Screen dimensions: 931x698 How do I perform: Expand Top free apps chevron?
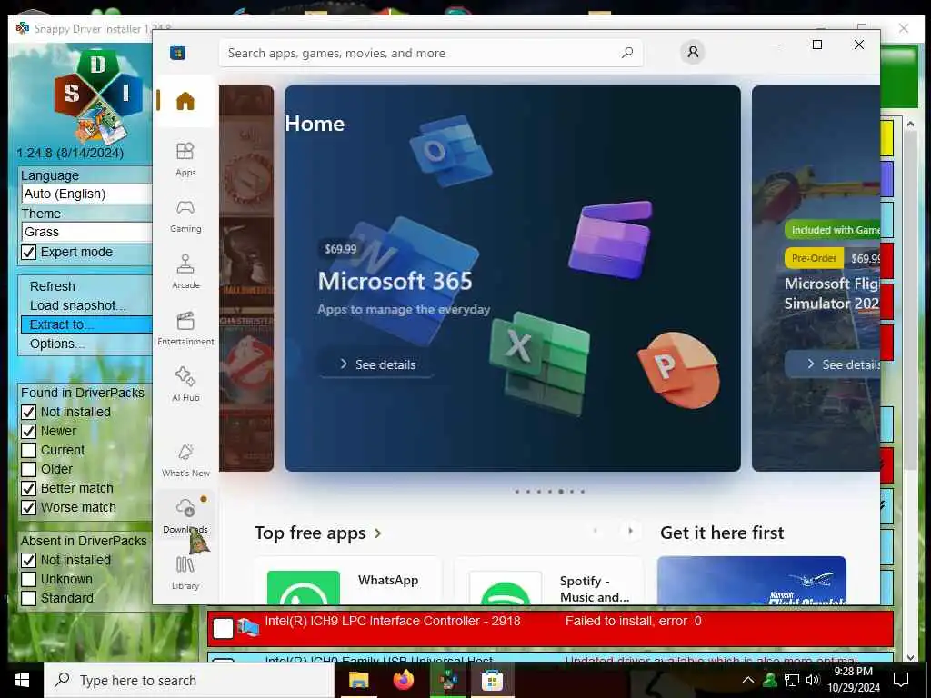point(377,533)
